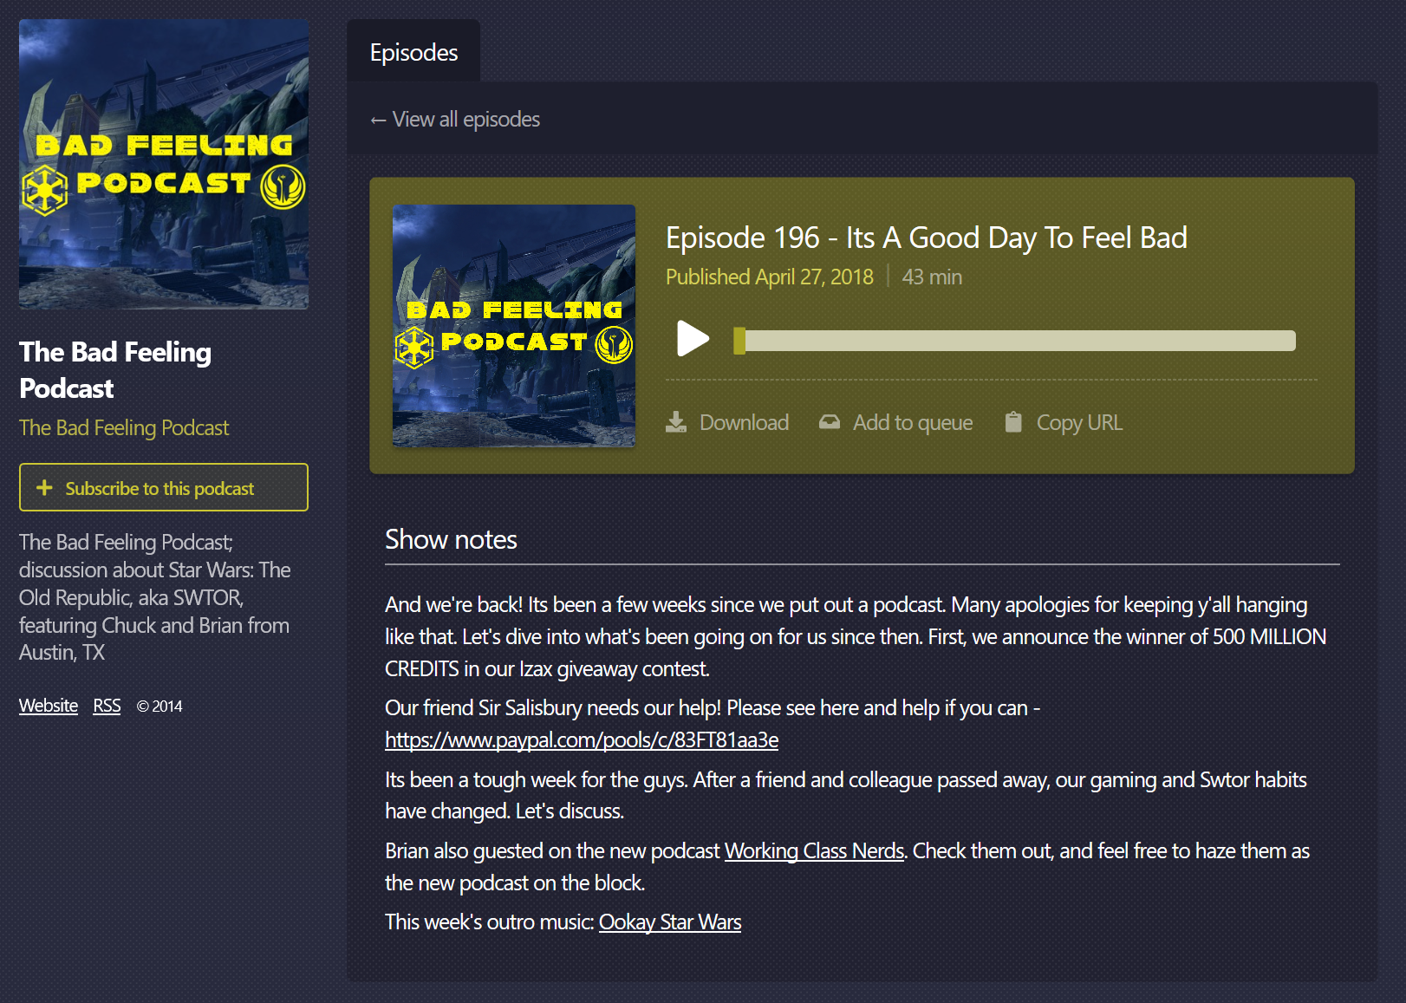Click the 'Its been a tough week' paragraph
This screenshot has height=1003, width=1406.
tap(846, 796)
